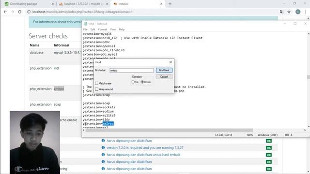Click the ;extension=odbc line
Viewport: 310px width, 174px height.
96,42
